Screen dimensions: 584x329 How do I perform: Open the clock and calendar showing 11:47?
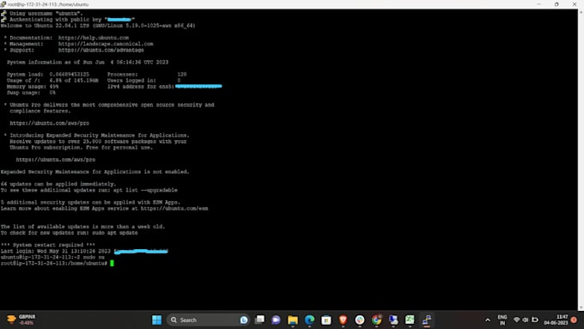[556, 320]
